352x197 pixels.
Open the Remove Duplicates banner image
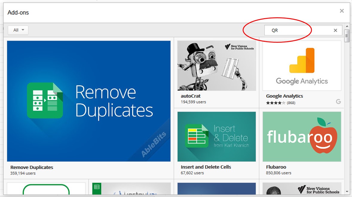[89, 101]
